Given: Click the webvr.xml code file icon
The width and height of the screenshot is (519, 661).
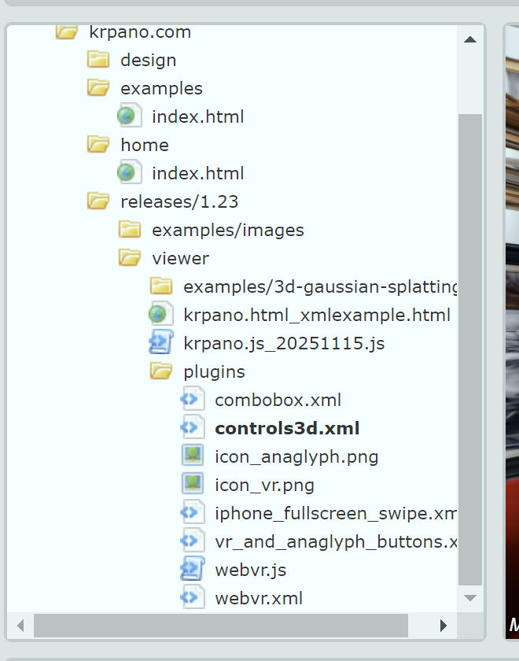Looking at the screenshot, I should [x=193, y=598].
